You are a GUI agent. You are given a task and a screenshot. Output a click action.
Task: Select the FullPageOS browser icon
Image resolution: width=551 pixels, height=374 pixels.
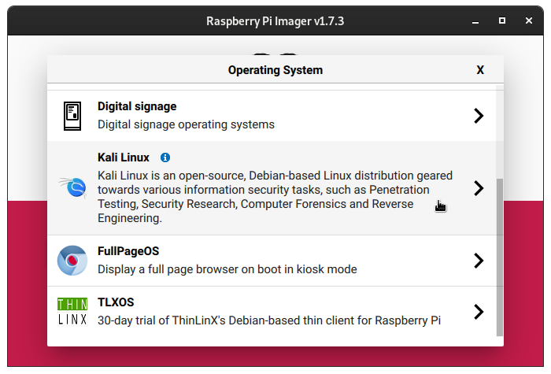[72, 261]
